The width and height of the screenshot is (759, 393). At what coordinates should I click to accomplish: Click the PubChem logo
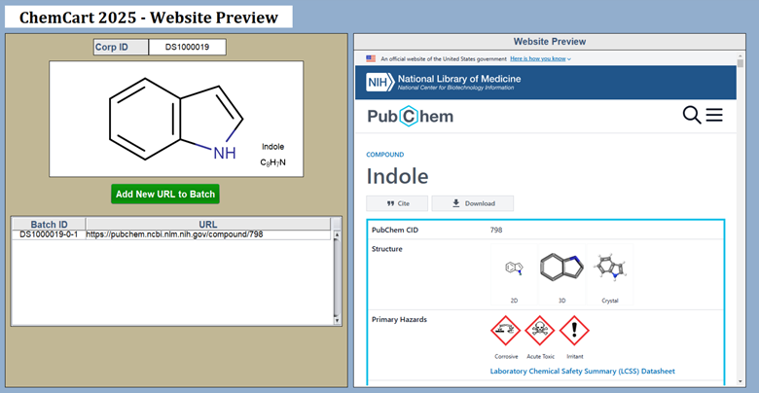pyautogui.click(x=410, y=117)
